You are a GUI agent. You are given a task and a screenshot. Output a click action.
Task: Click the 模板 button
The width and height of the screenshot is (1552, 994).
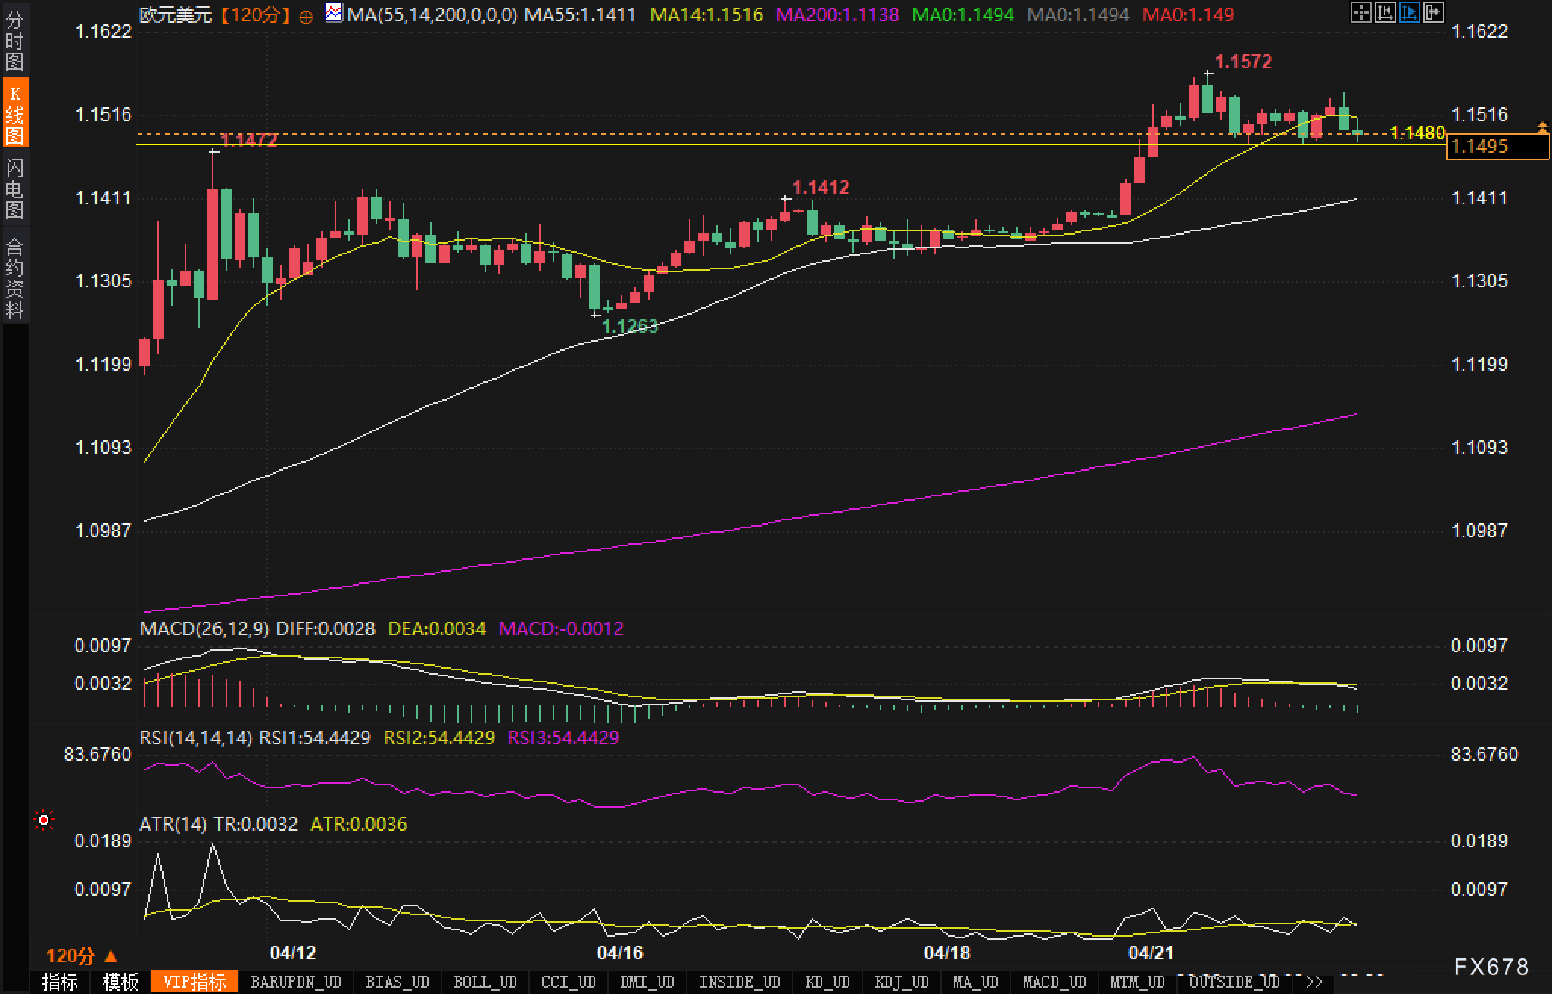point(120,982)
